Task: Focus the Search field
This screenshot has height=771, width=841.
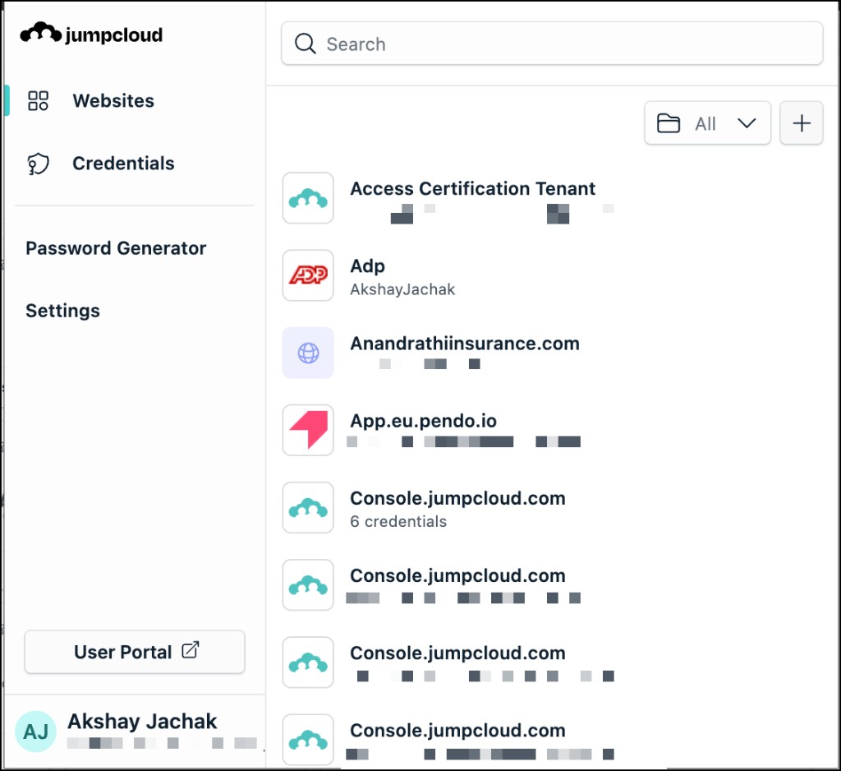Action: tap(552, 44)
